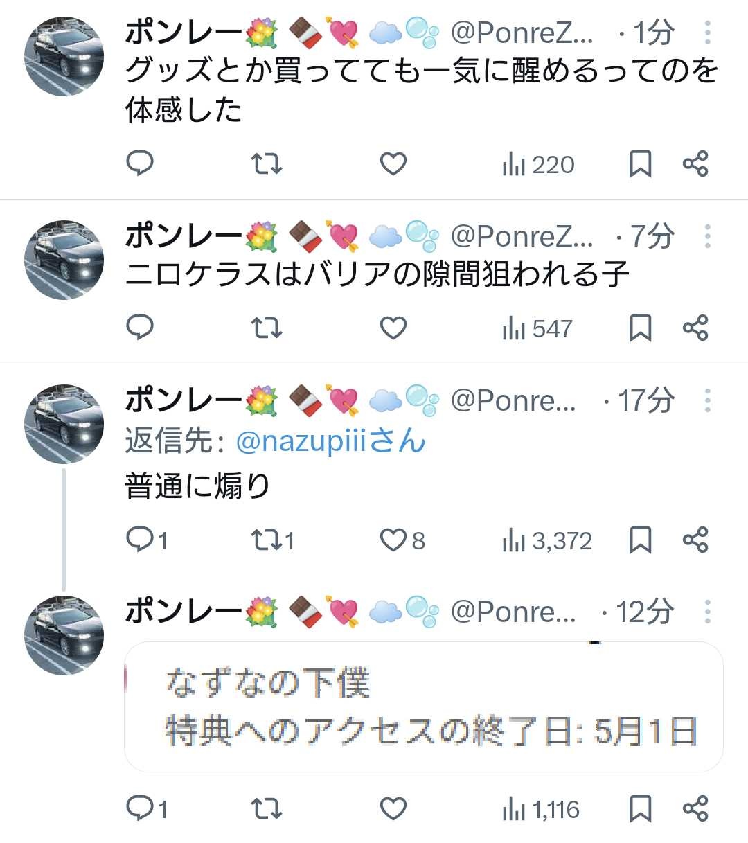The height and width of the screenshot is (843, 748).
Task: Share the tweet with 3,372 views
Action: coord(695,540)
